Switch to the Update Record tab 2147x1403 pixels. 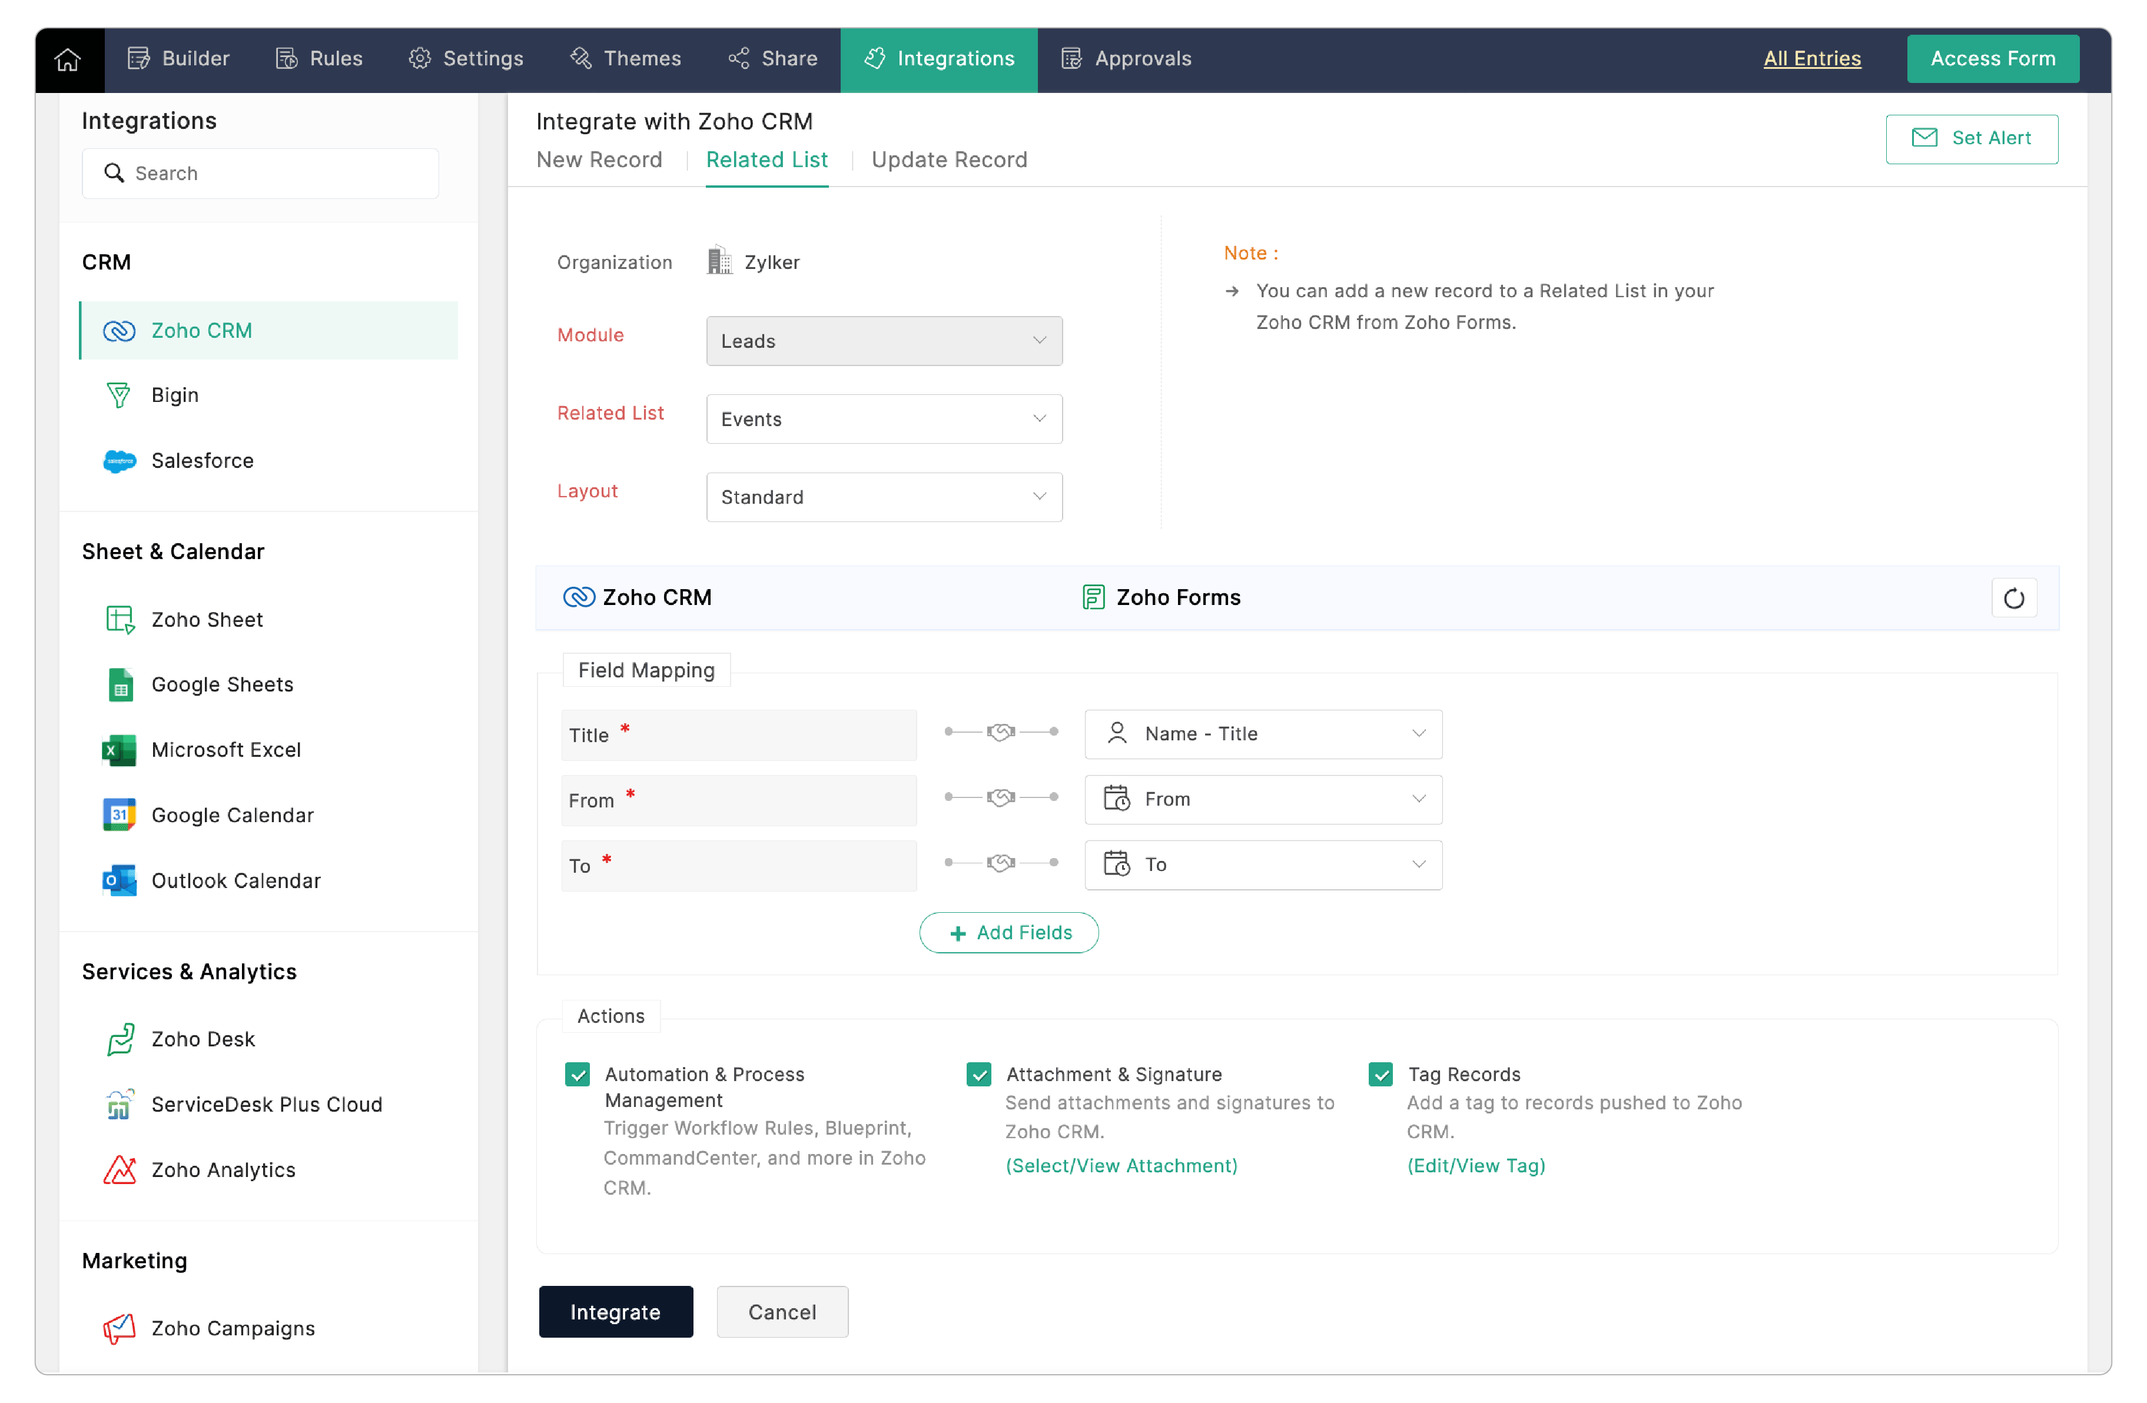949,159
